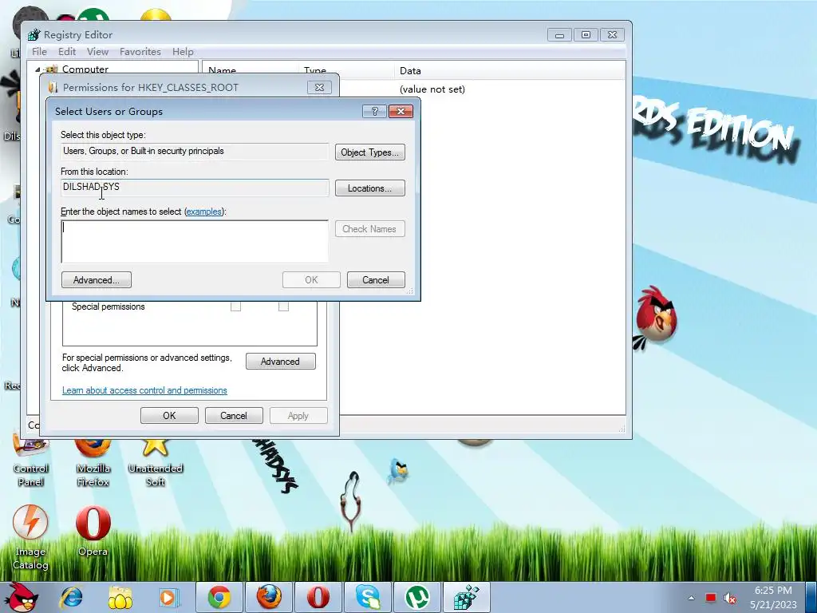This screenshot has width=817, height=613.
Task: Minimize the Registry Editor window
Action: tap(559, 35)
